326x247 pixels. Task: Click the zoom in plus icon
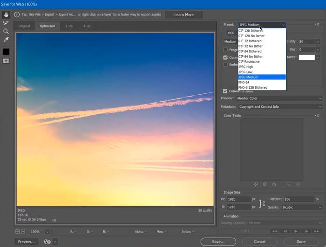(23, 231)
